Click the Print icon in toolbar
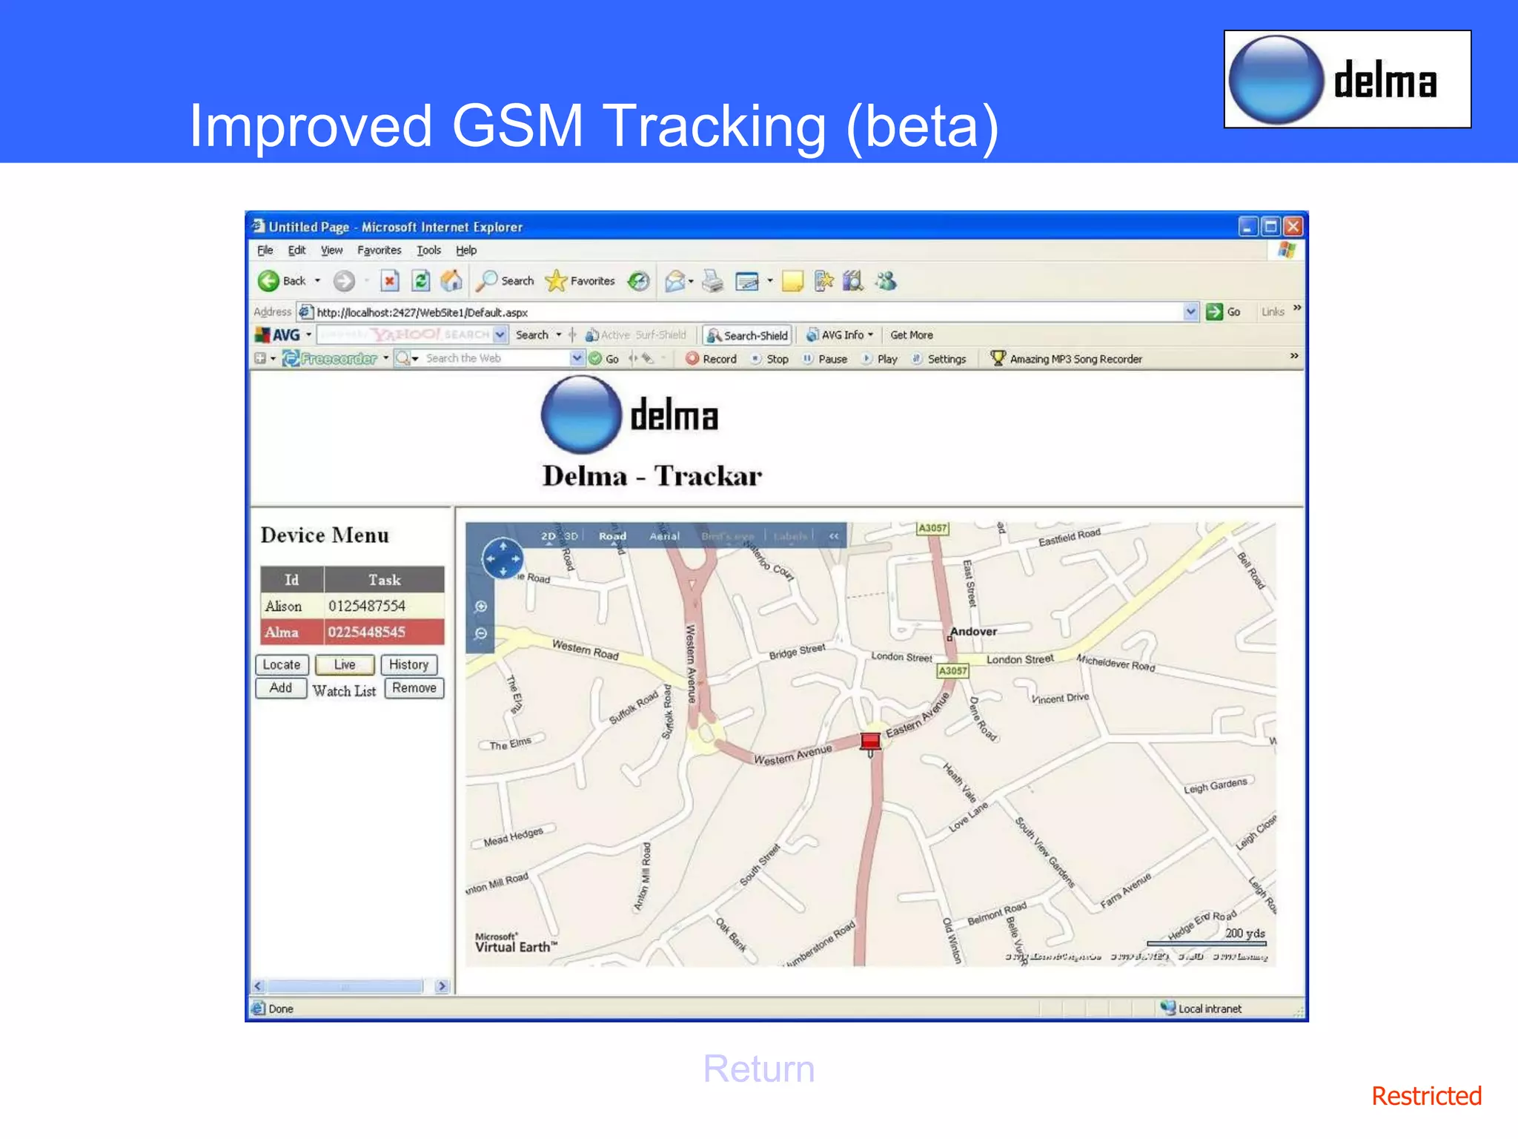This screenshot has width=1518, height=1139. pos(713,281)
